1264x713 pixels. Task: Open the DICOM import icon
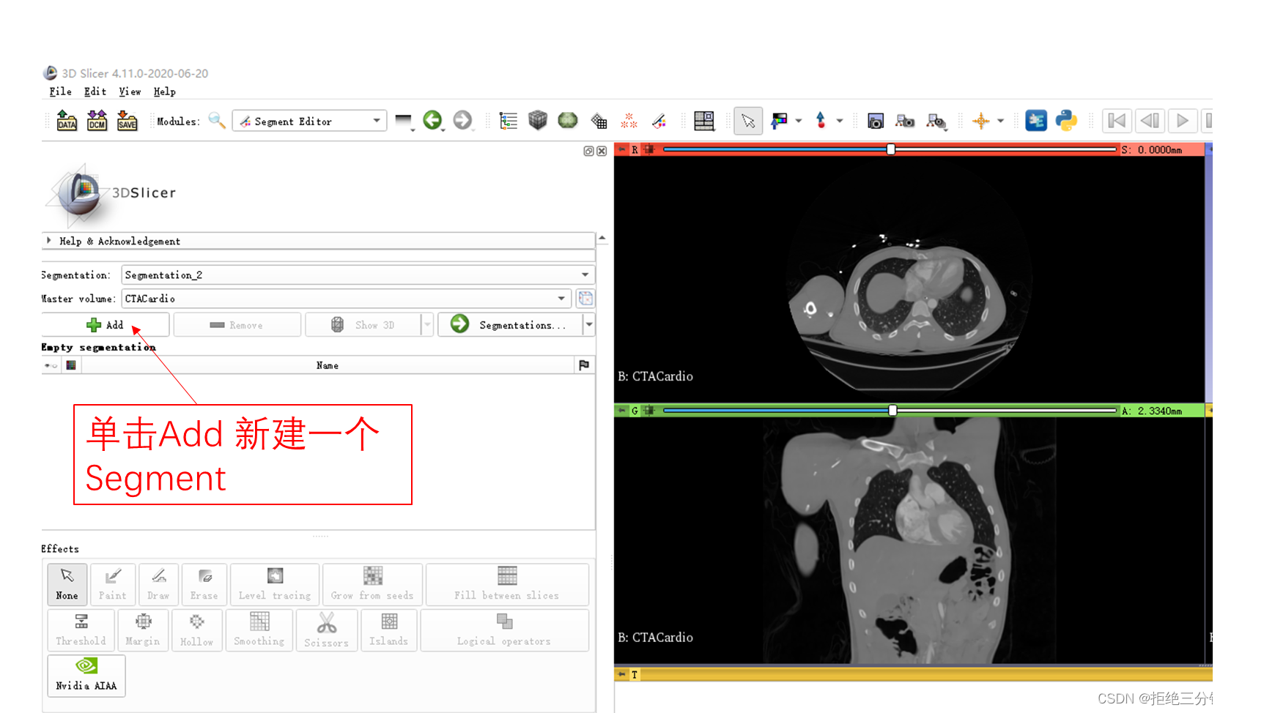click(97, 121)
